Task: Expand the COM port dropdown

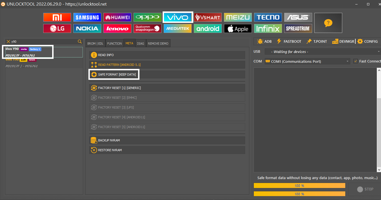Action: [348, 61]
